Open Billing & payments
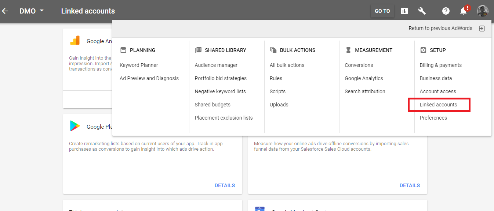494x211 pixels. 440,65
